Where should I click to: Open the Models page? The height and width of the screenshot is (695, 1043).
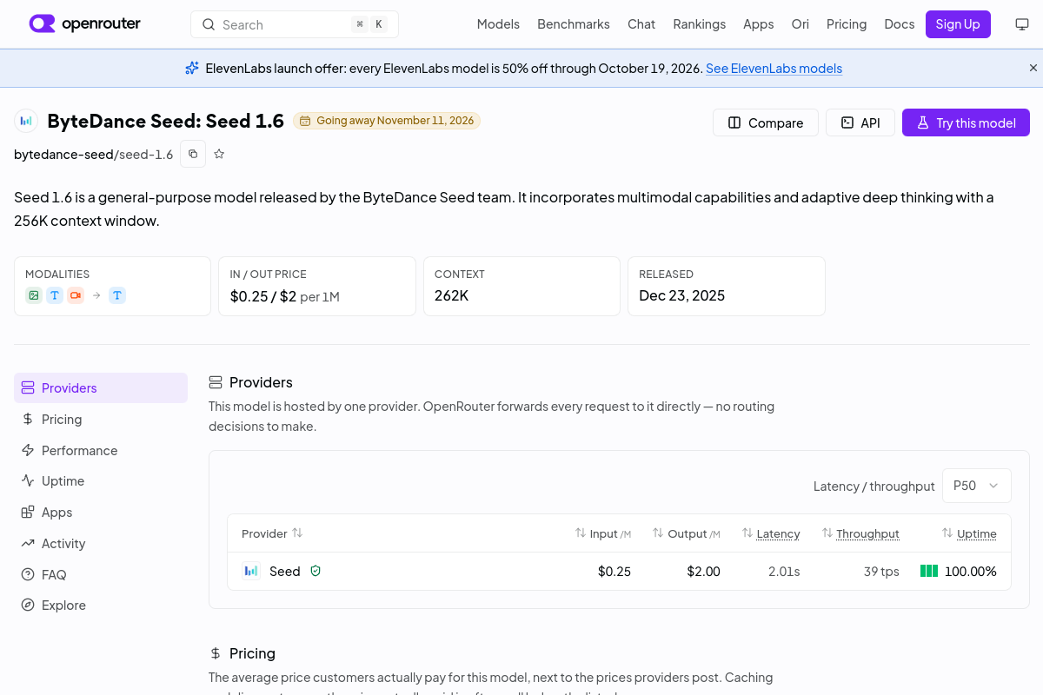(x=498, y=24)
